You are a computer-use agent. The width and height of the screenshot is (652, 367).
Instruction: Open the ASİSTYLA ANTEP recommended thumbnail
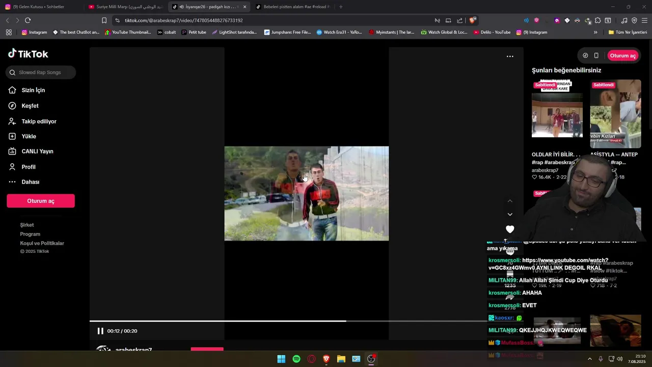[x=615, y=113]
